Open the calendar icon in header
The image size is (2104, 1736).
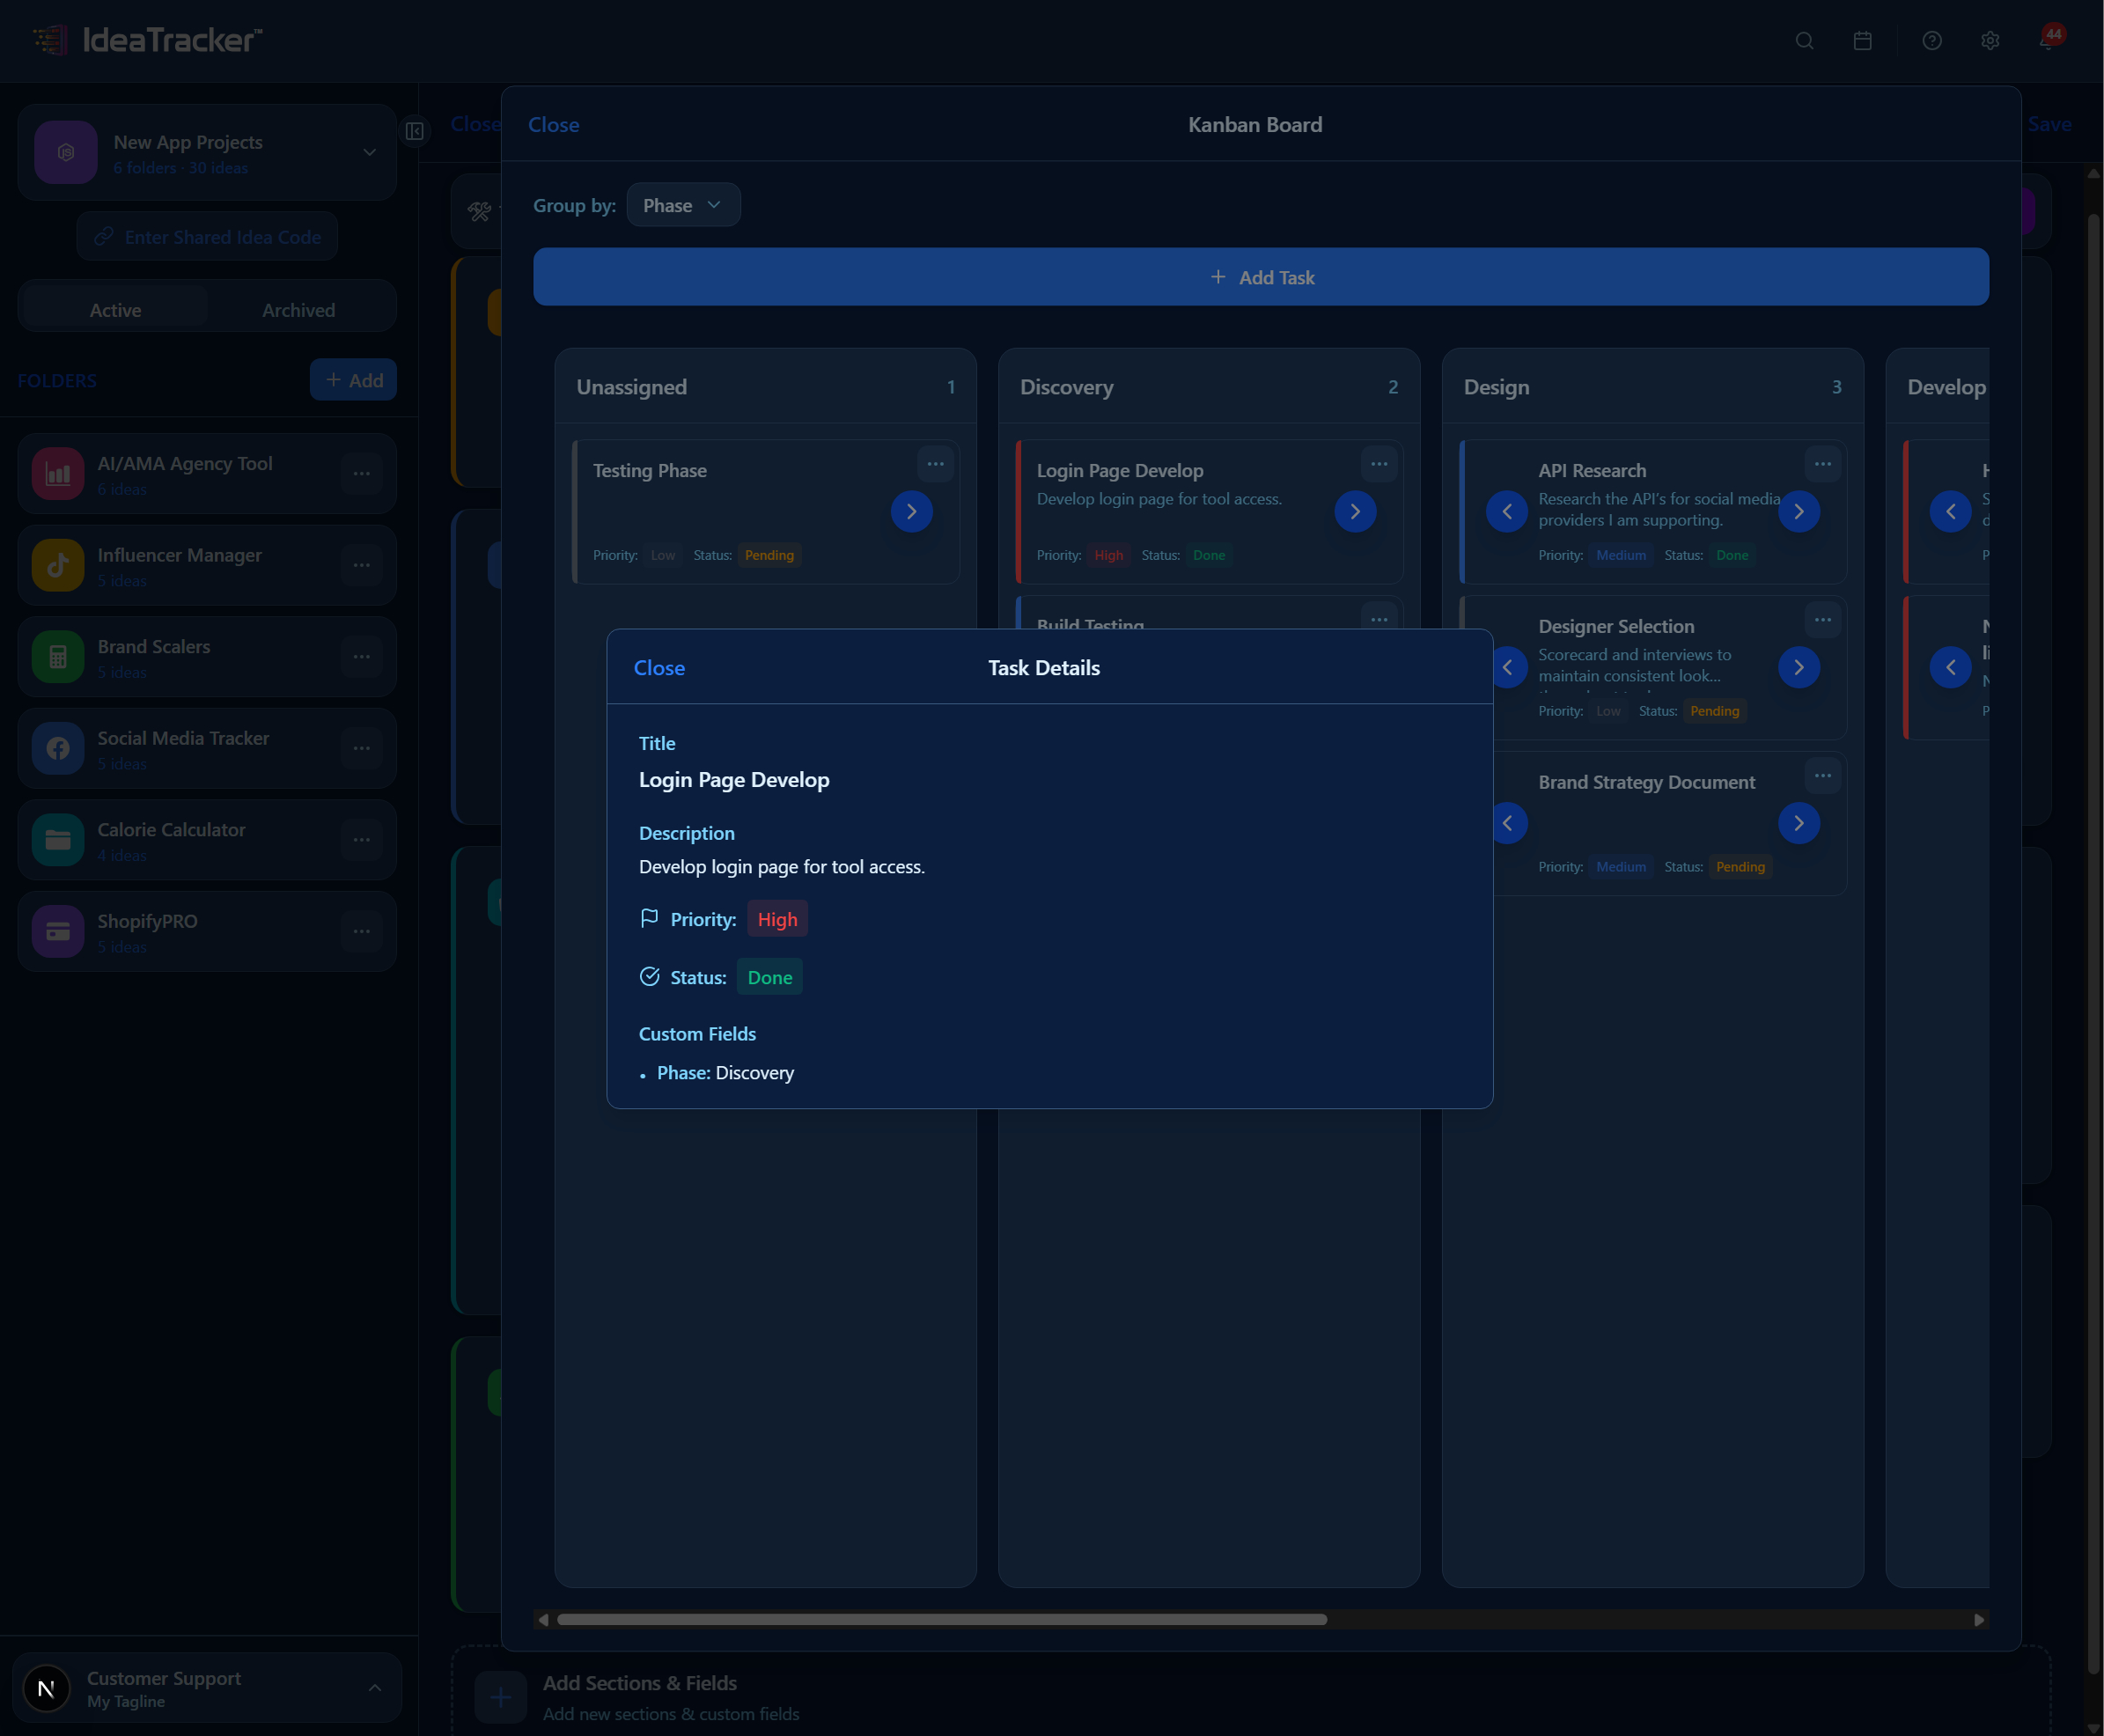point(1862,41)
